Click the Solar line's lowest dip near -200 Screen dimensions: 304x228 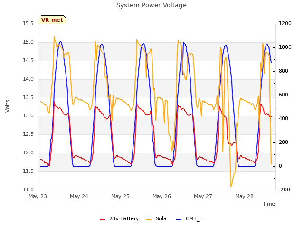(x=231, y=187)
